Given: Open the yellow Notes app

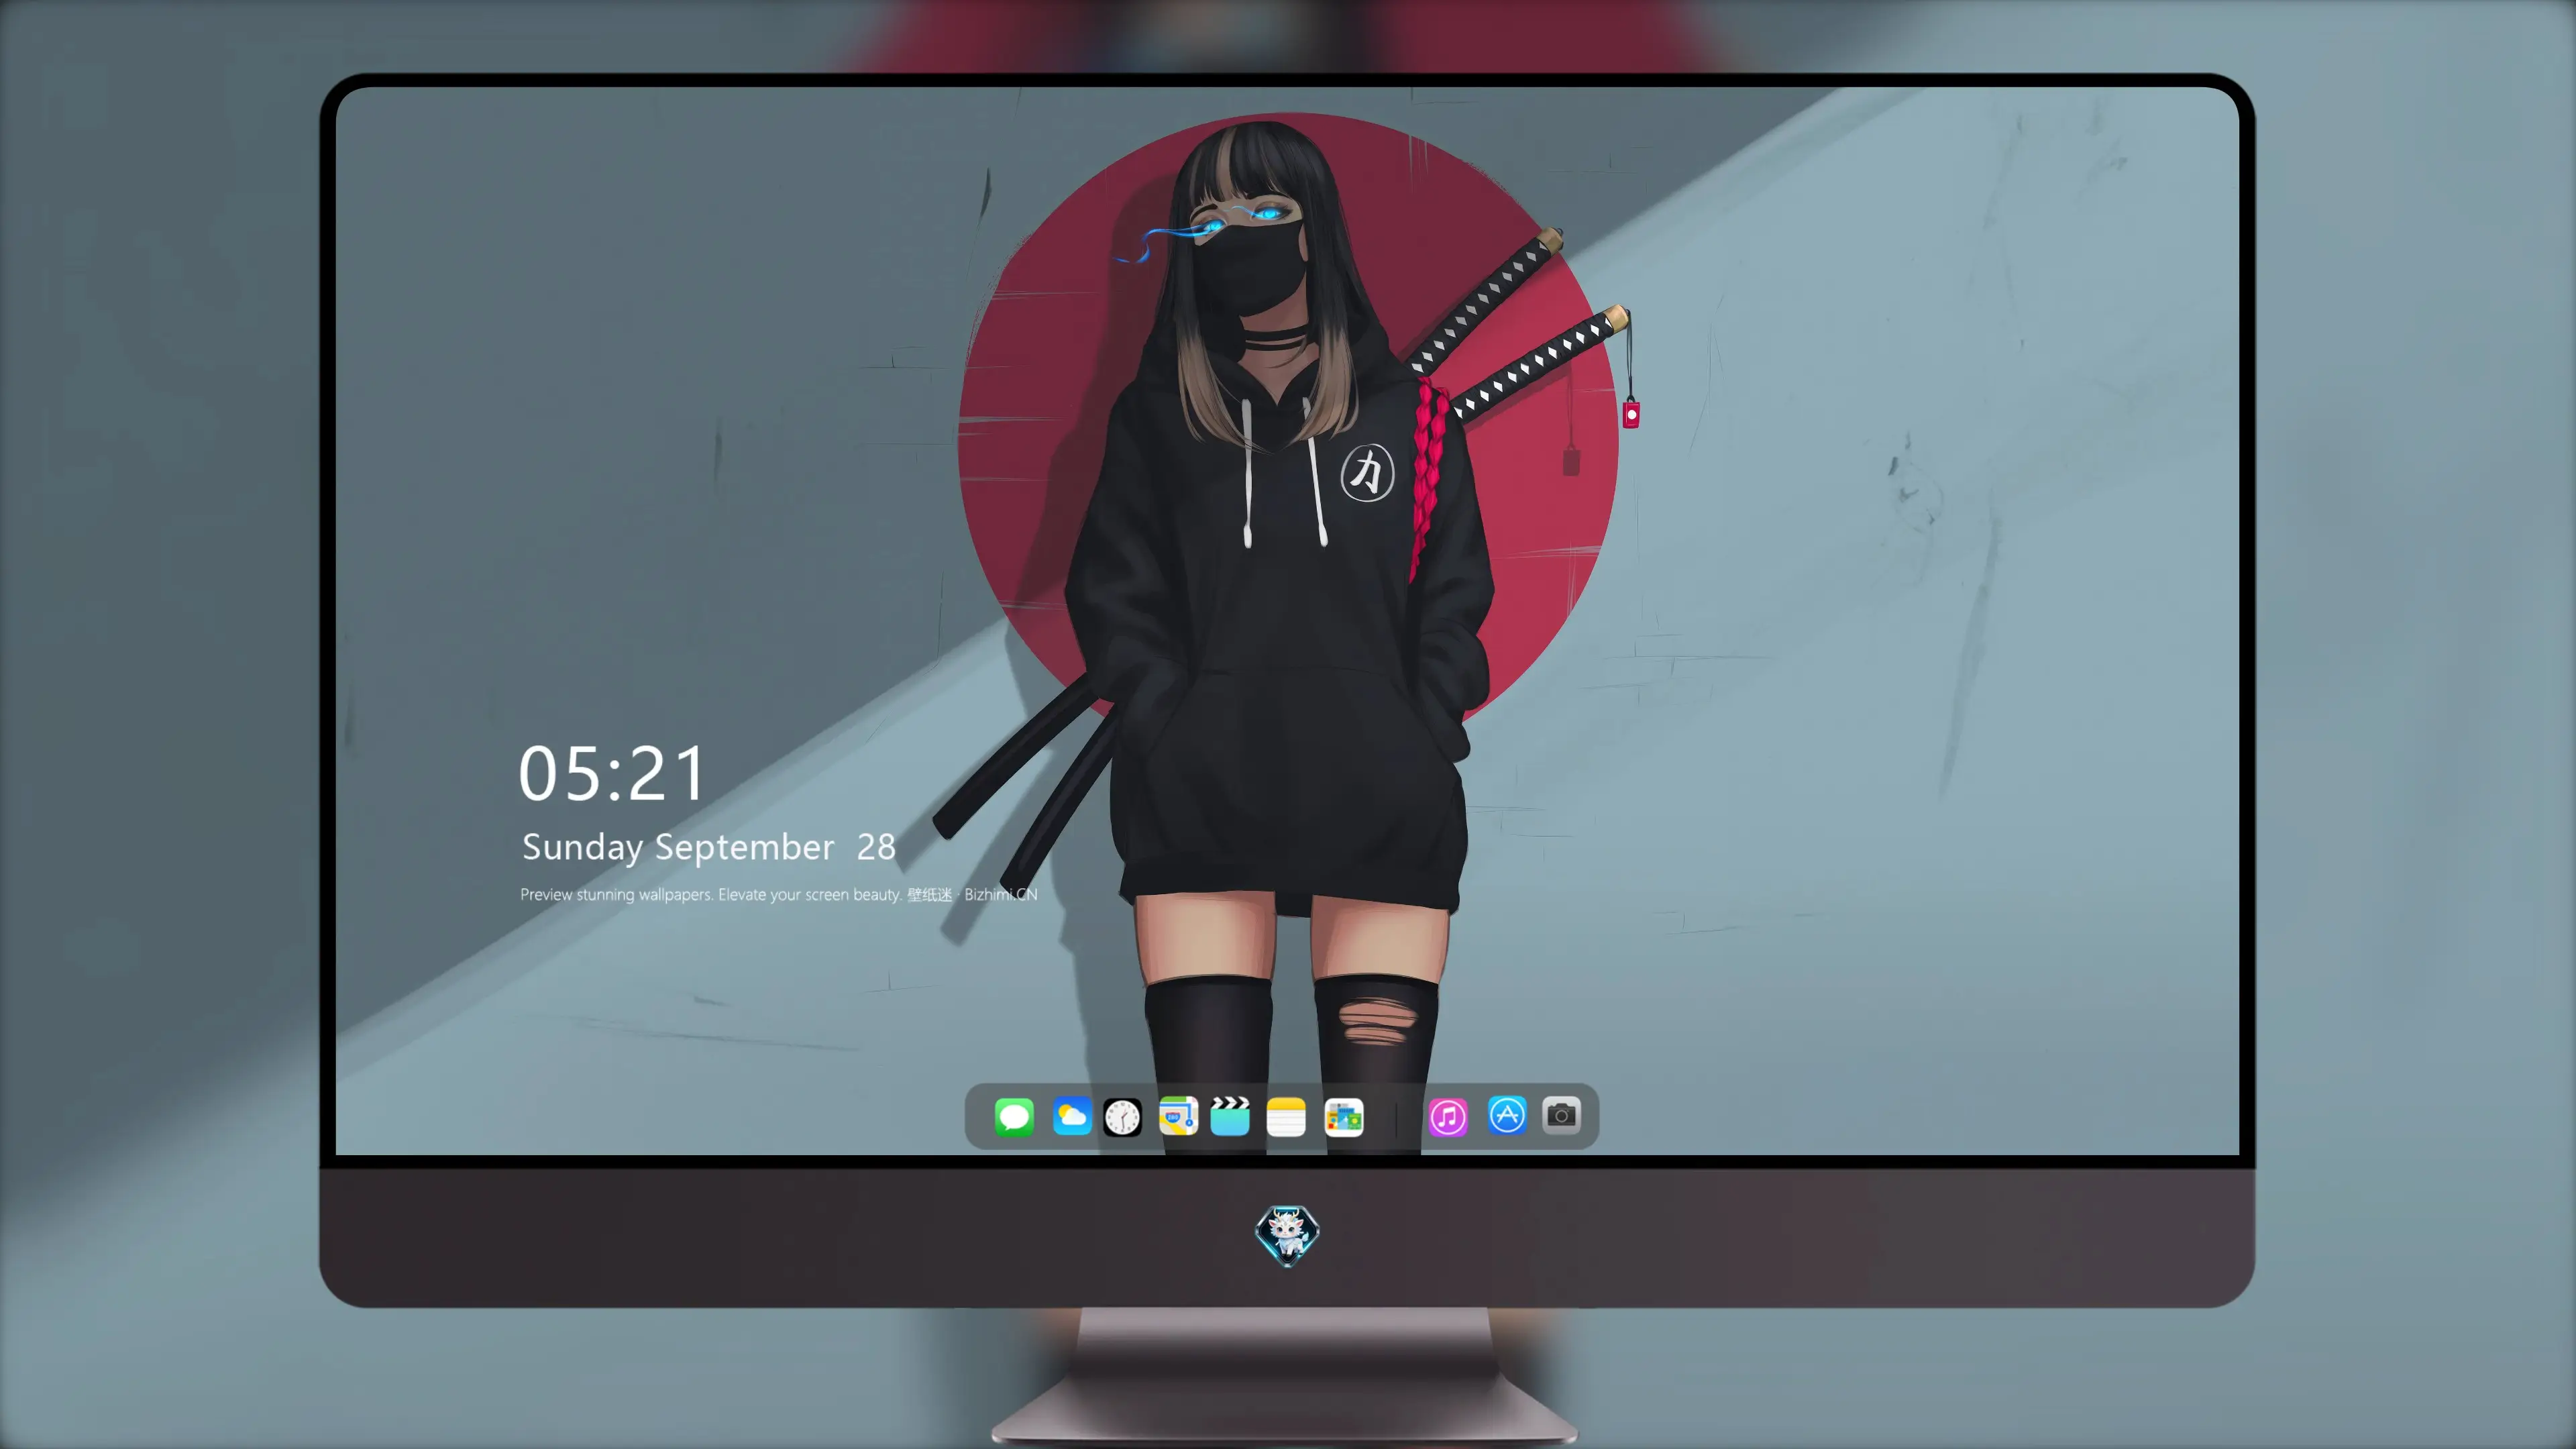Looking at the screenshot, I should point(1286,1116).
